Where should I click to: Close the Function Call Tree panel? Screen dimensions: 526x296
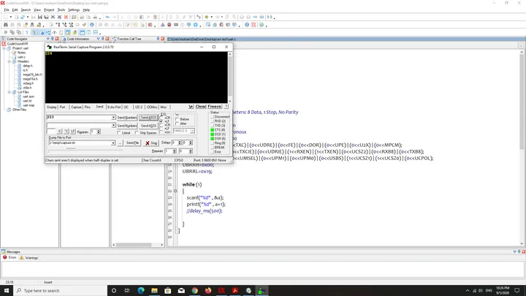click(x=162, y=39)
